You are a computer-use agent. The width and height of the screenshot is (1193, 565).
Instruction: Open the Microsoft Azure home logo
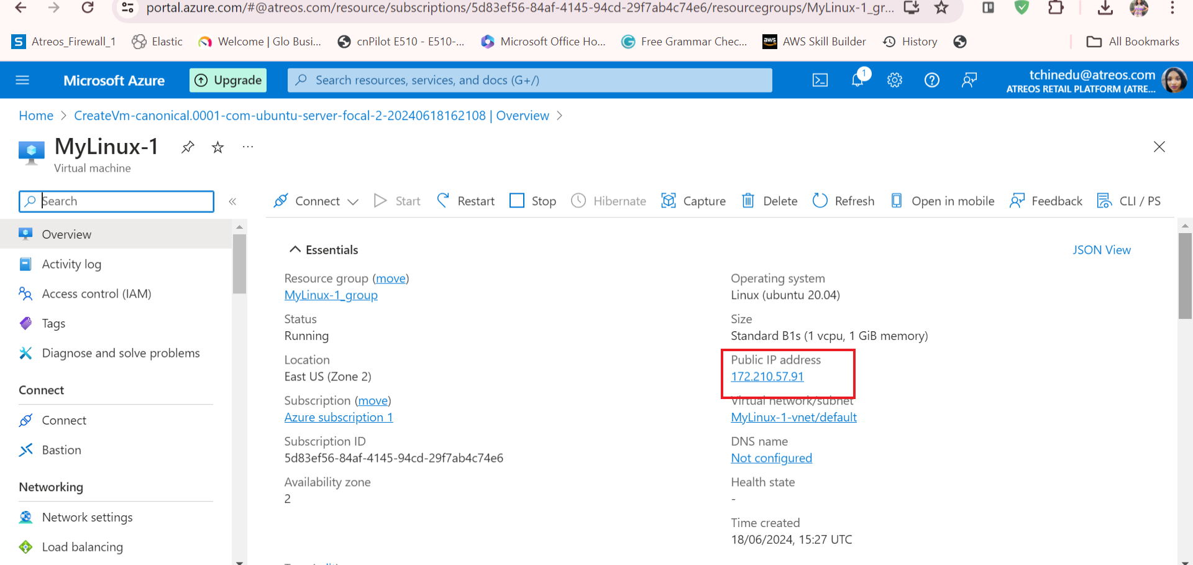coord(114,81)
